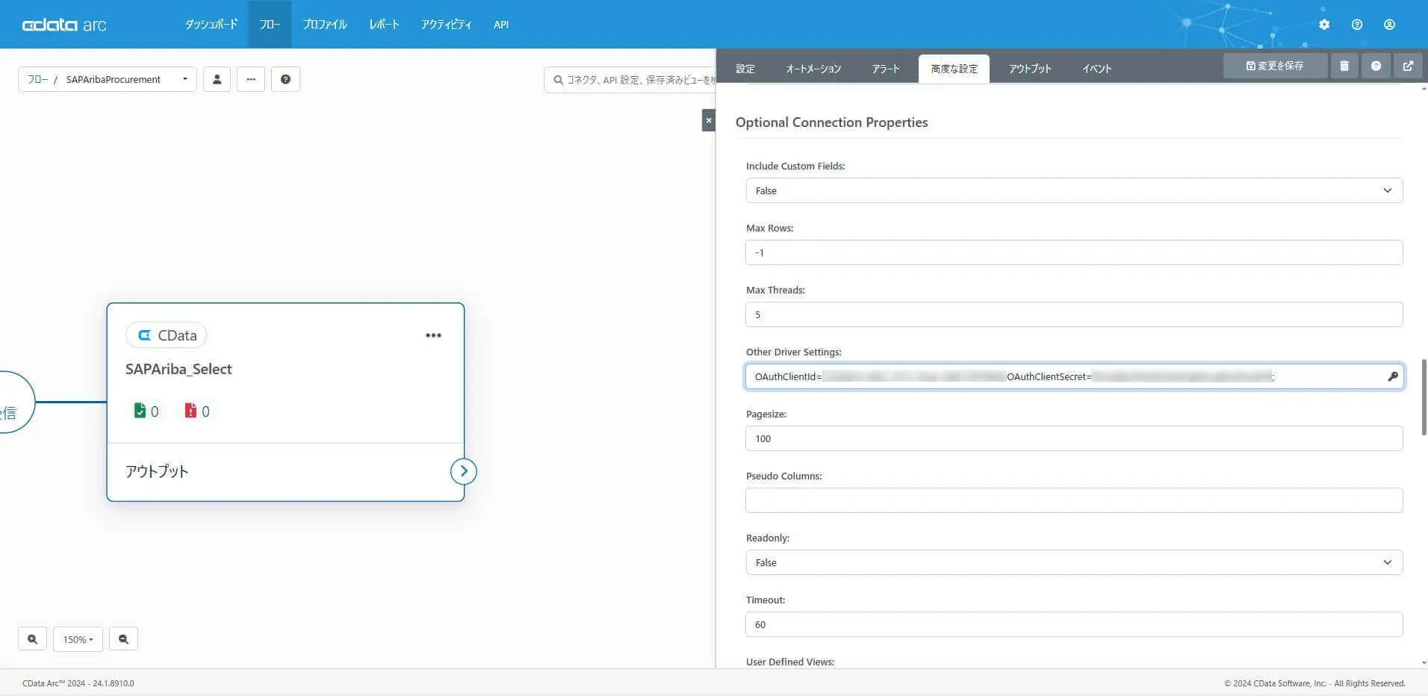The width and height of the screenshot is (1428, 696).
Task: Click the flow help question mark button
Action: (285, 79)
